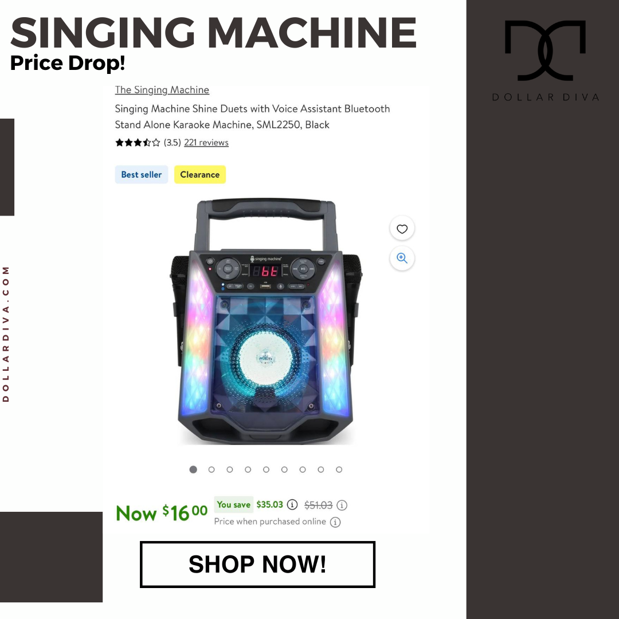The image size is (619, 619).
Task: Click the karaoke machine product image
Action: click(266, 322)
